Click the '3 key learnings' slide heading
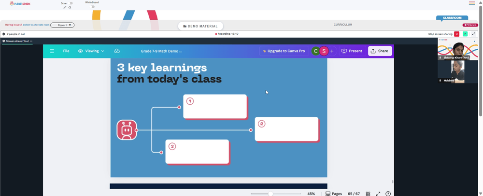The width and height of the screenshot is (483, 196). 169,73
